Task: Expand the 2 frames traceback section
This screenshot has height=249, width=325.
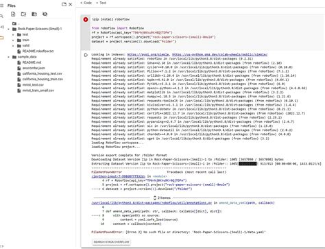Action: (162, 198)
